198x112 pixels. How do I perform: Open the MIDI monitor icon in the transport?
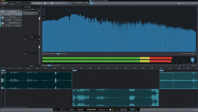[56, 110]
